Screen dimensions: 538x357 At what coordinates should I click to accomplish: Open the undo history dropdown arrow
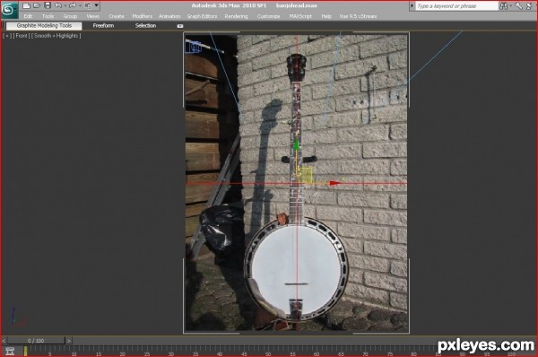(65, 6)
